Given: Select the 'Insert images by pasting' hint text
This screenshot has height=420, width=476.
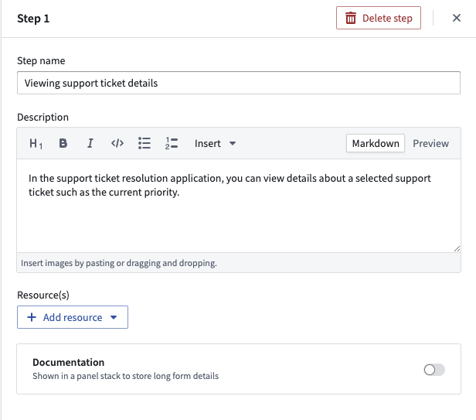Looking at the screenshot, I should 119,263.
